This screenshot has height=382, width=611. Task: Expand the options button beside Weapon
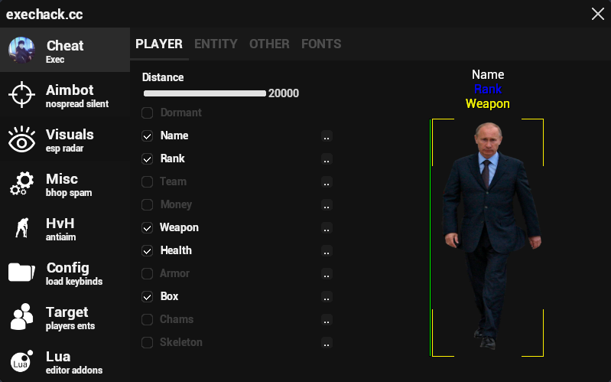click(x=327, y=229)
